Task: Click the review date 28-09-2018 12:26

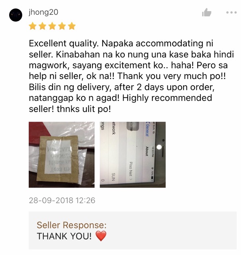Action: [62, 200]
